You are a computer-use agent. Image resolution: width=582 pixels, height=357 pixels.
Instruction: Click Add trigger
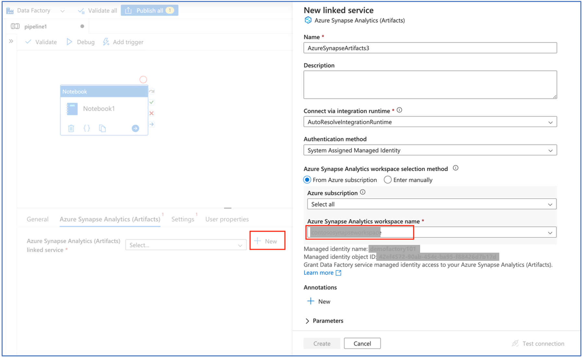click(x=123, y=42)
